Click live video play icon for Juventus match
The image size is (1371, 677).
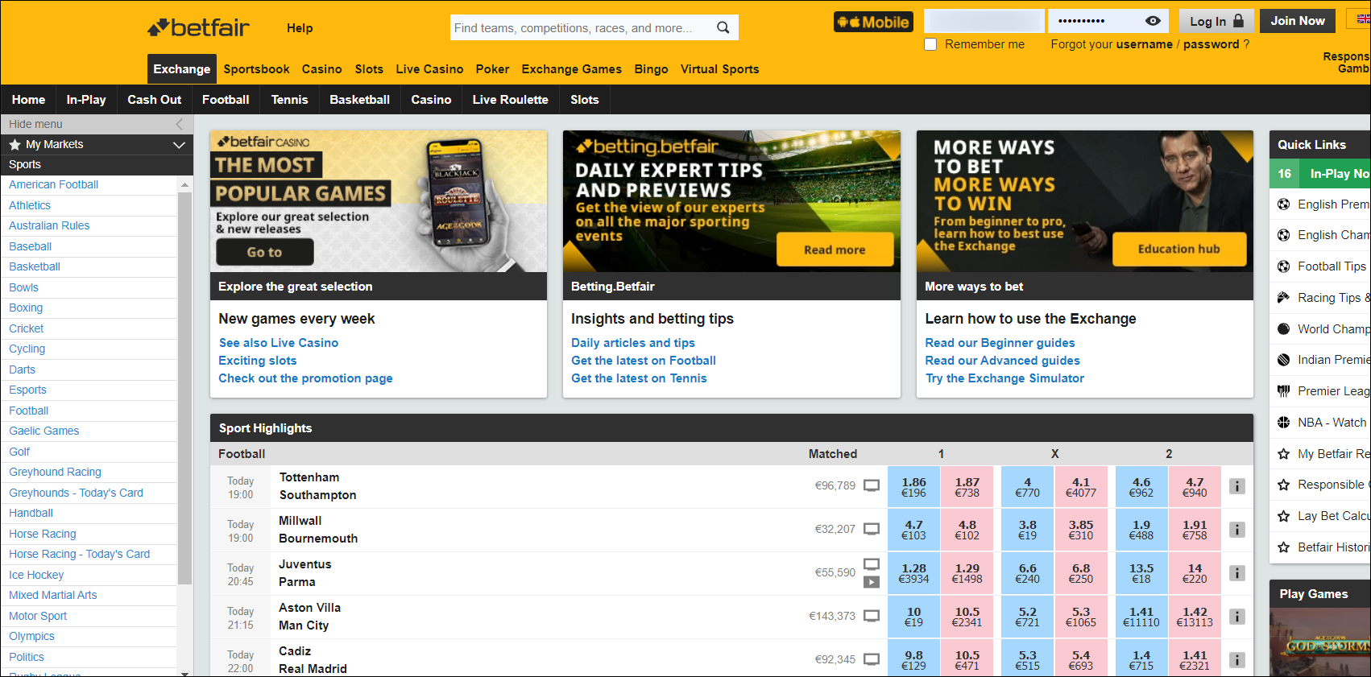click(872, 582)
